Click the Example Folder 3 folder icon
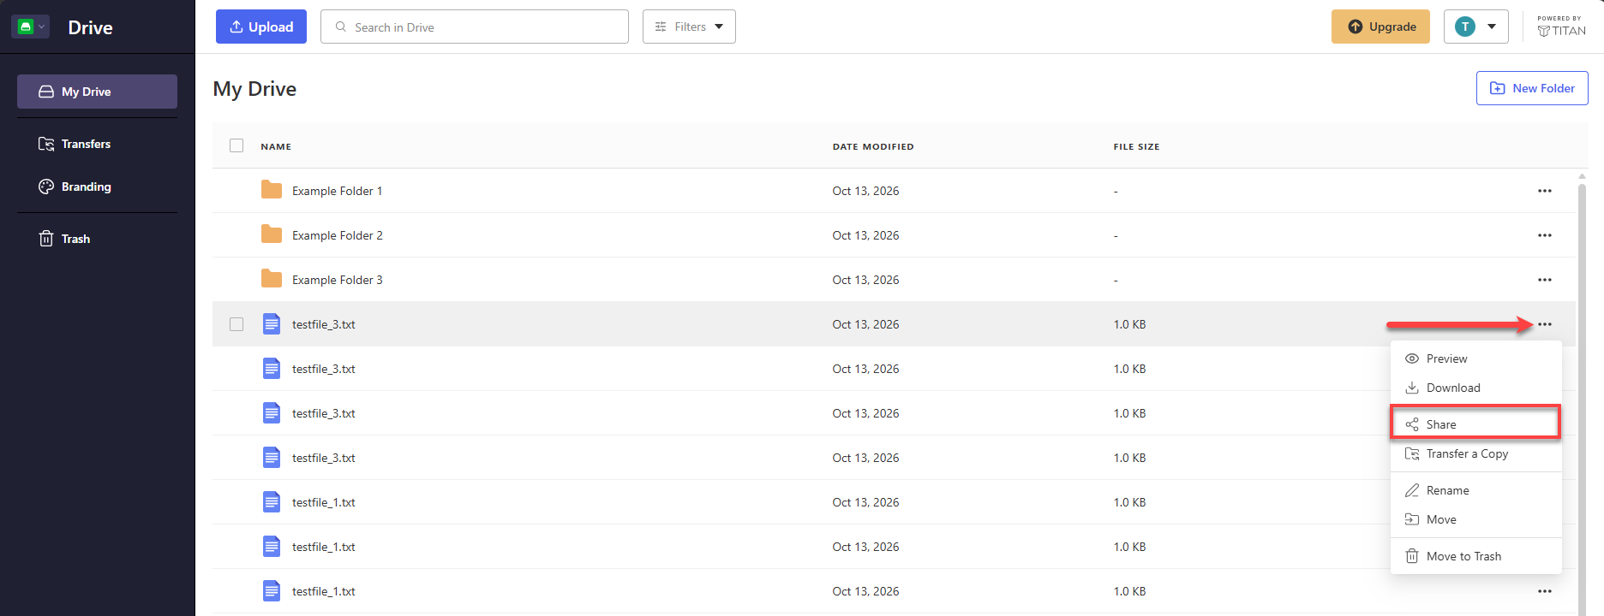 point(272,279)
